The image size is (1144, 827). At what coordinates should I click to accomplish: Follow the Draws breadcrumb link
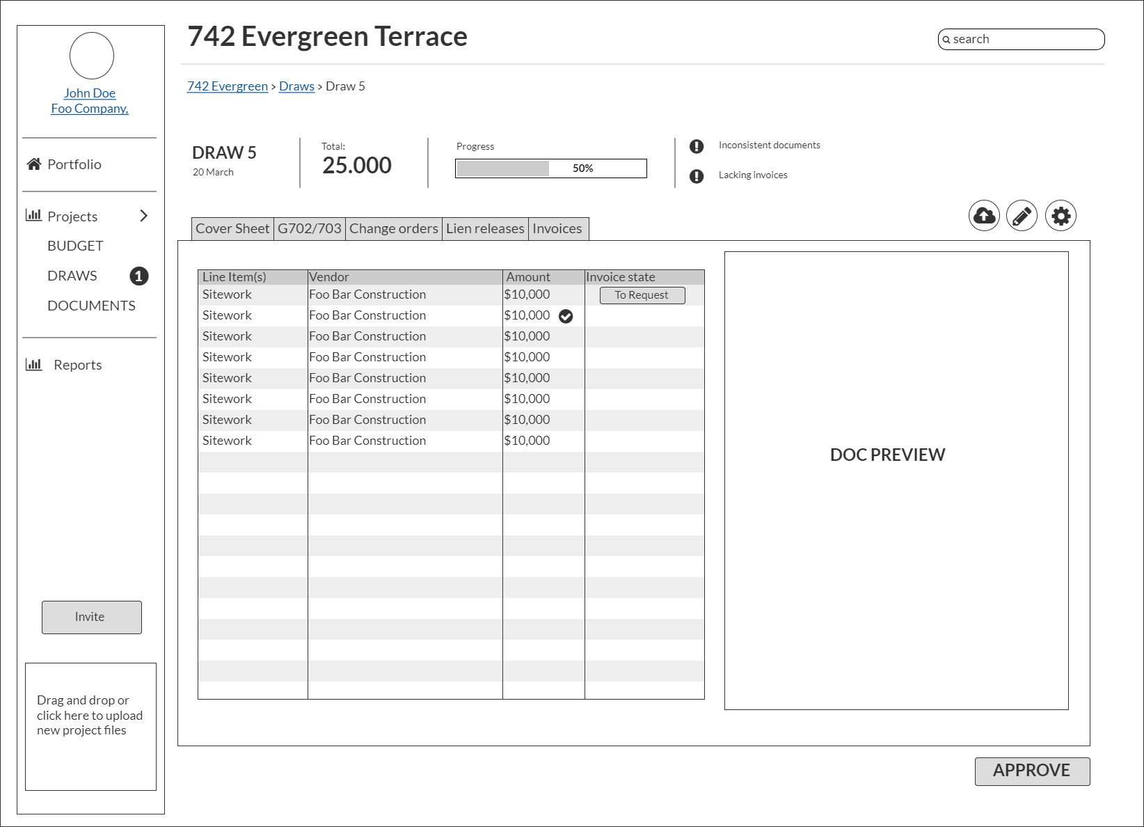point(296,86)
